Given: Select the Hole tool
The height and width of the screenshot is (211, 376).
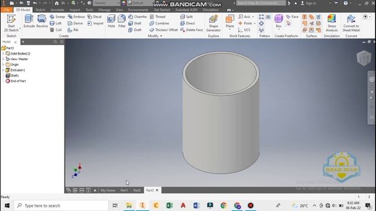Looking at the screenshot, I should pos(111,21).
